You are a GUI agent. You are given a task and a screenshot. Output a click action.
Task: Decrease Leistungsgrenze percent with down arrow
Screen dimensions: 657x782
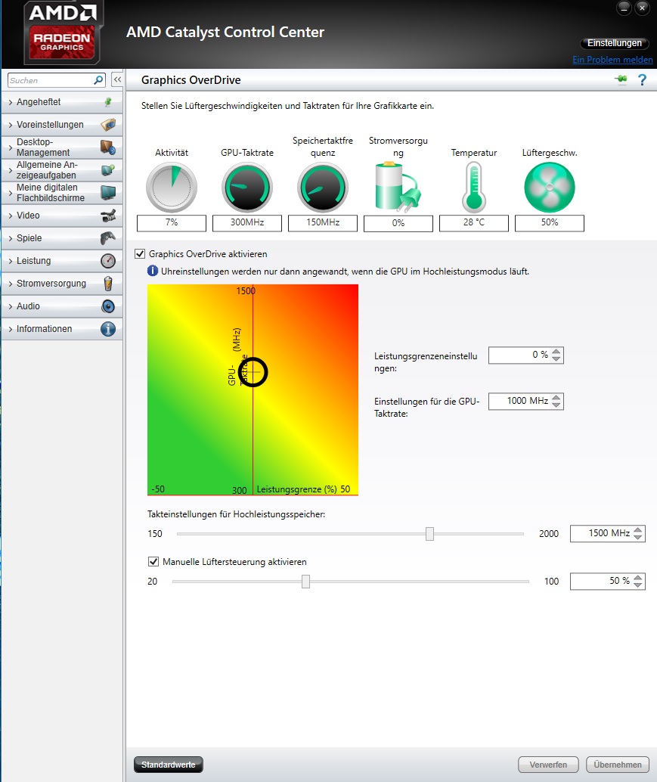click(556, 358)
